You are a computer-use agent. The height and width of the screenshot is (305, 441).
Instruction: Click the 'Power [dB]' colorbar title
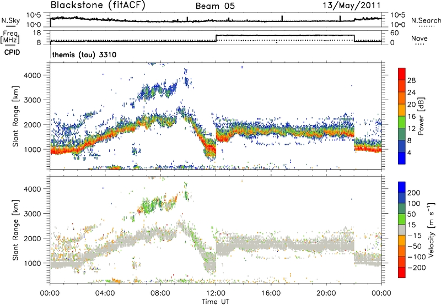click(x=421, y=116)
